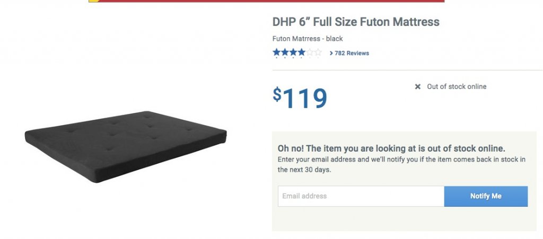This screenshot has height=239, width=543.
Task: Click the fourth blue rating star
Action: click(301, 52)
